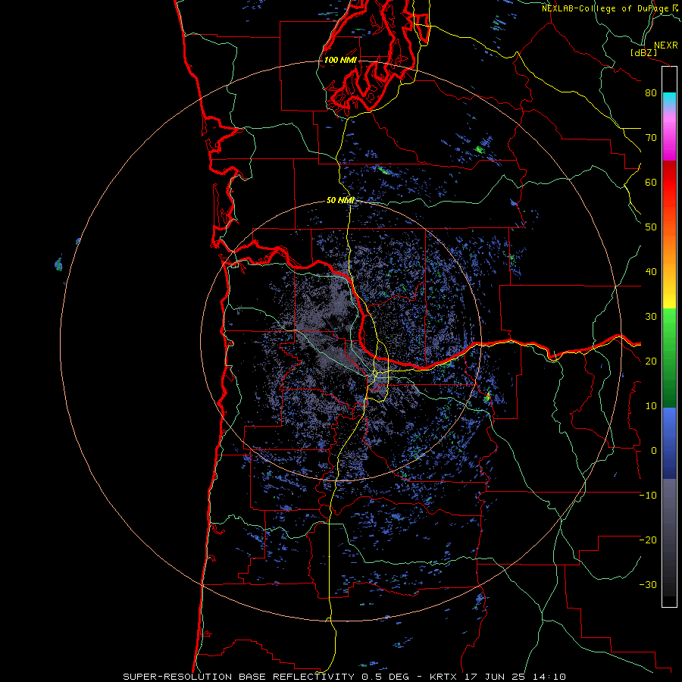Click the -10 value on dBZ scale
The image size is (682, 682).
(648, 496)
